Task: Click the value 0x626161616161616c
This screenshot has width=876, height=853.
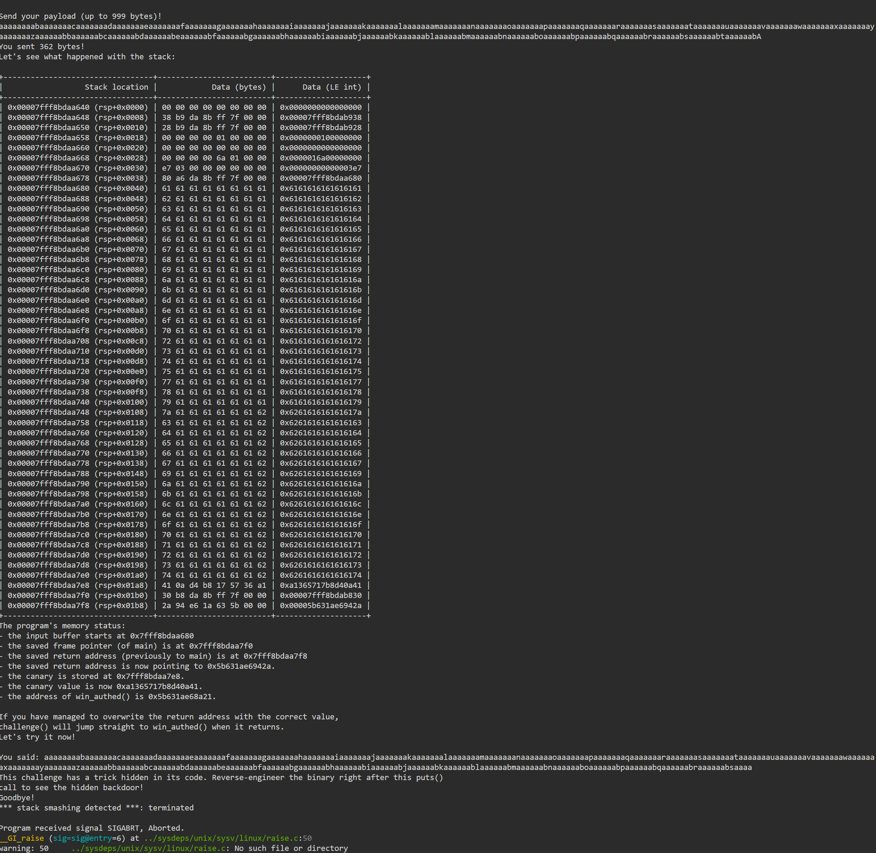Action: click(321, 504)
